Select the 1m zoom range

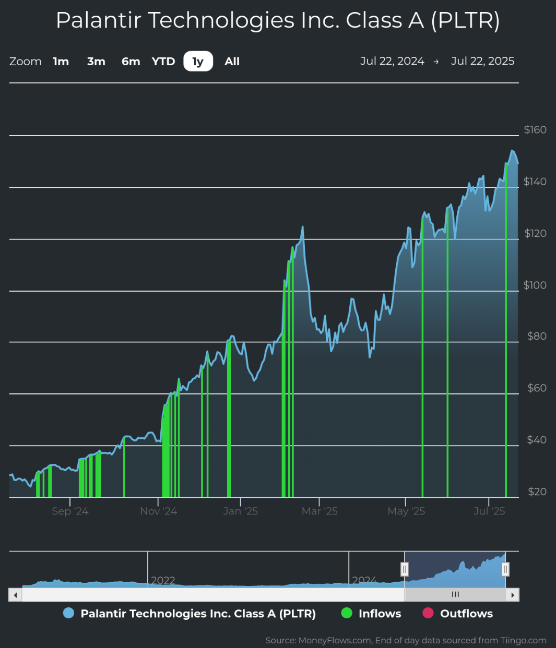coord(61,62)
